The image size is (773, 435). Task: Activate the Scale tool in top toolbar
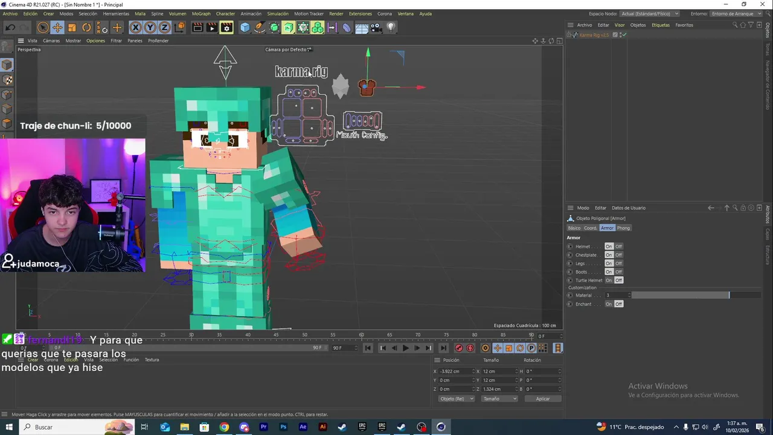72,27
